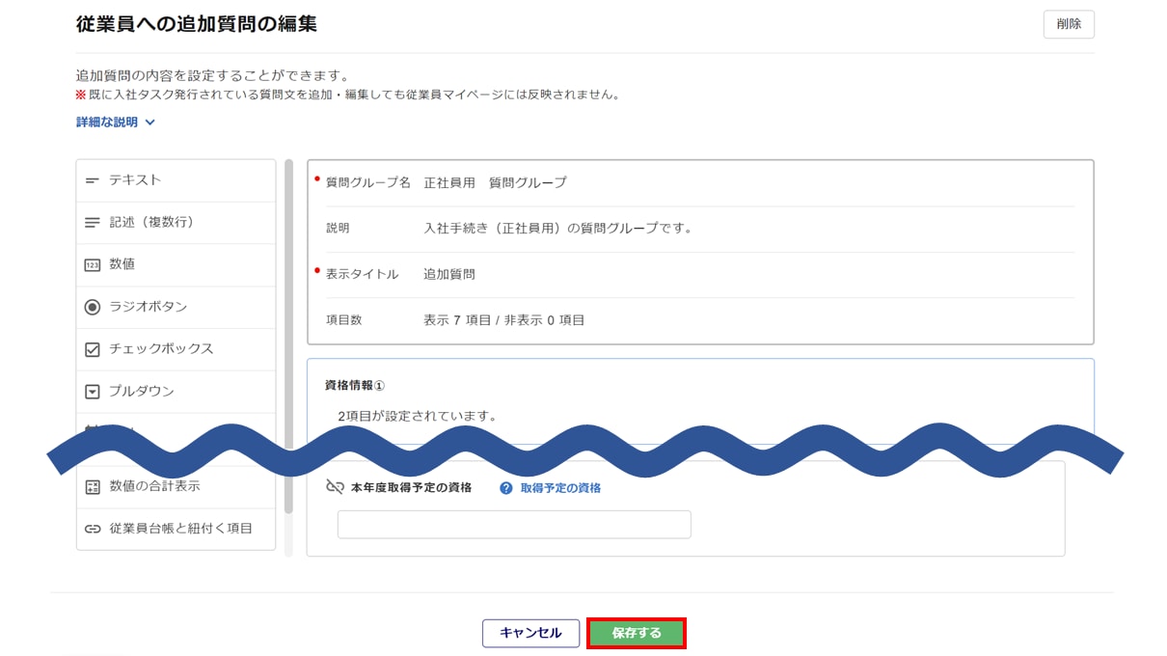
Task: Select the テキスト field type icon
Action: pos(93,180)
